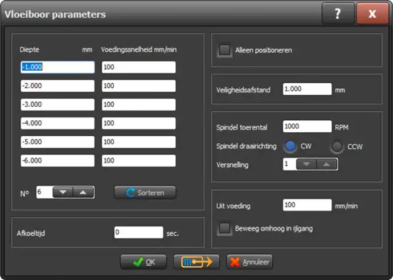This screenshot has width=393, height=280.
Task: Click feed rate field beside -2.000 depth
Action: pyautogui.click(x=138, y=86)
